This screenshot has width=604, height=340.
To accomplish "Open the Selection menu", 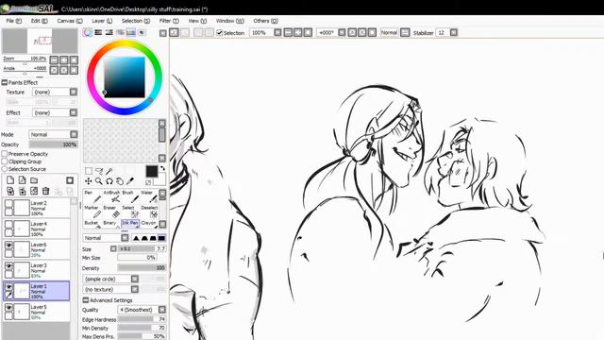I will (x=136, y=21).
